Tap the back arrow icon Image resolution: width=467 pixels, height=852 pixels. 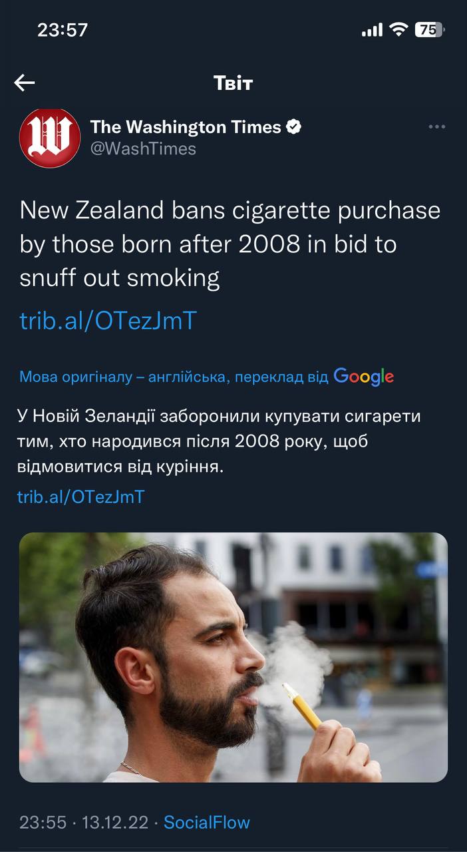tap(25, 83)
